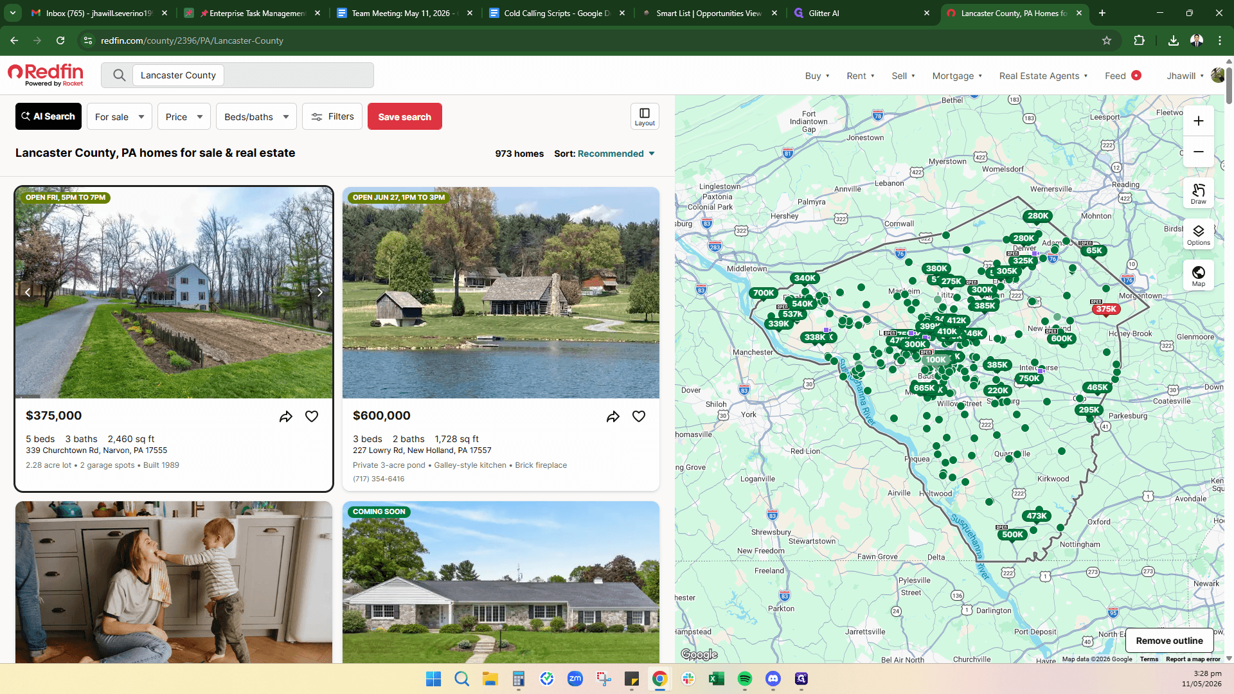
Task: Switch to the Cold Calling Scripts tab
Action: (x=557, y=13)
